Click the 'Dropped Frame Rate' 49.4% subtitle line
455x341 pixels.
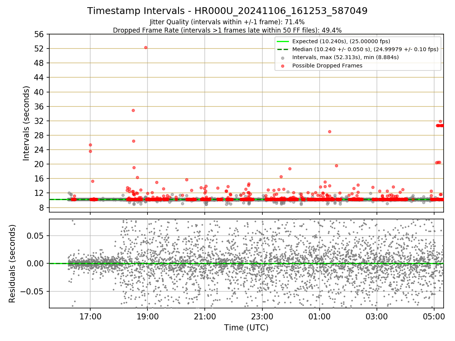click(x=227, y=30)
